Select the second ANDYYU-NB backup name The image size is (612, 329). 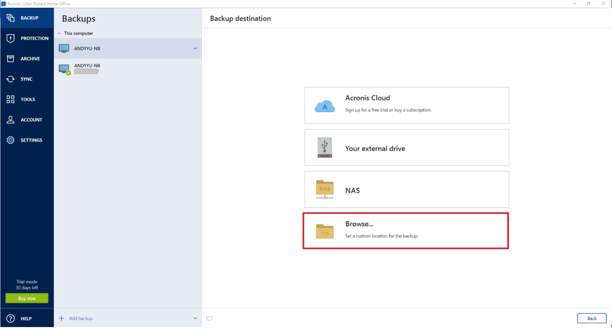[x=87, y=66]
